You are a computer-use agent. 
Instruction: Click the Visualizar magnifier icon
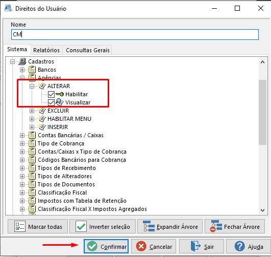pyautogui.click(x=60, y=102)
